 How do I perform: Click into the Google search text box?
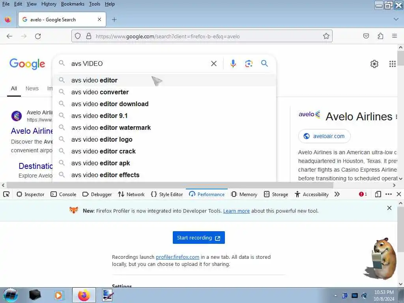click(139, 64)
